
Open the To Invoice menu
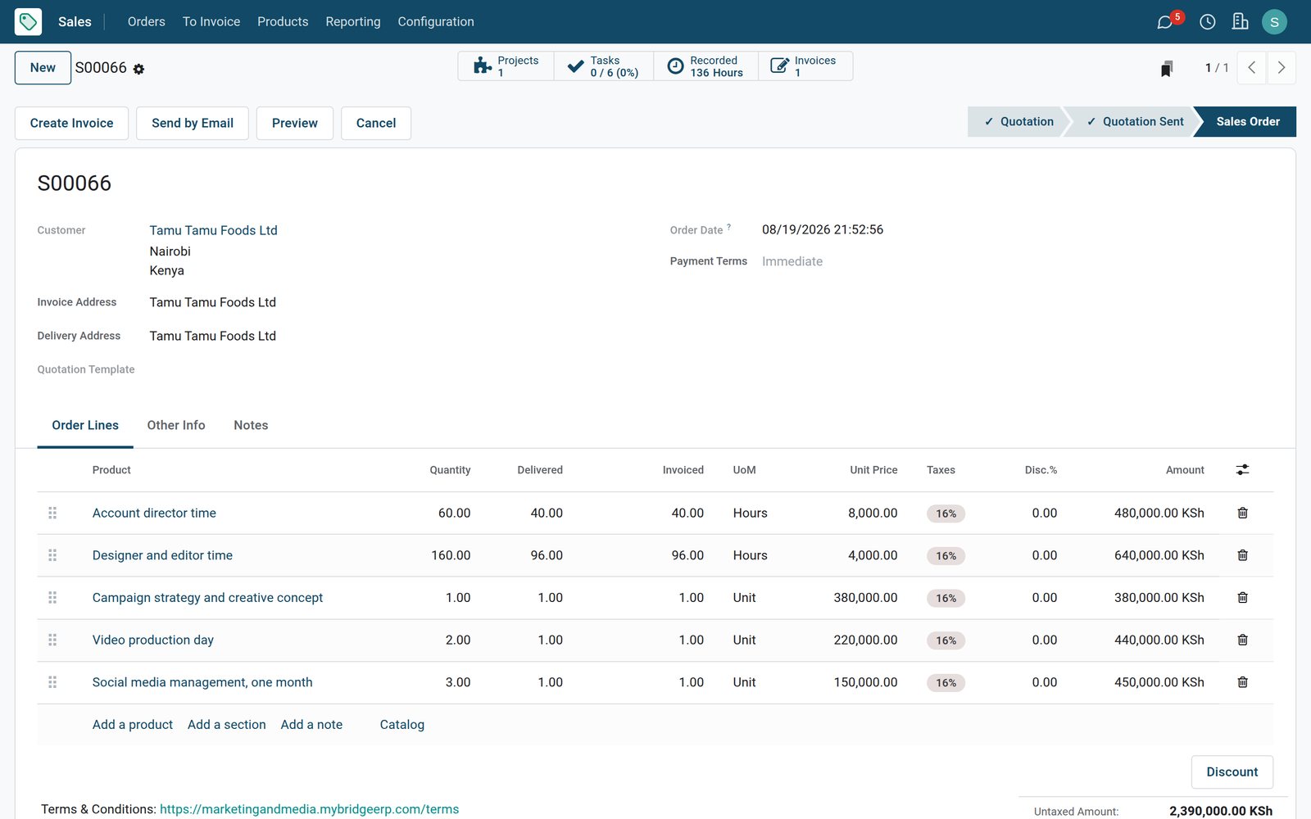coord(211,22)
